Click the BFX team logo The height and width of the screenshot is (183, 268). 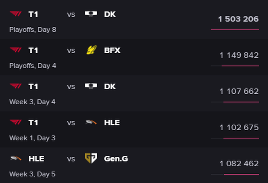91,50
